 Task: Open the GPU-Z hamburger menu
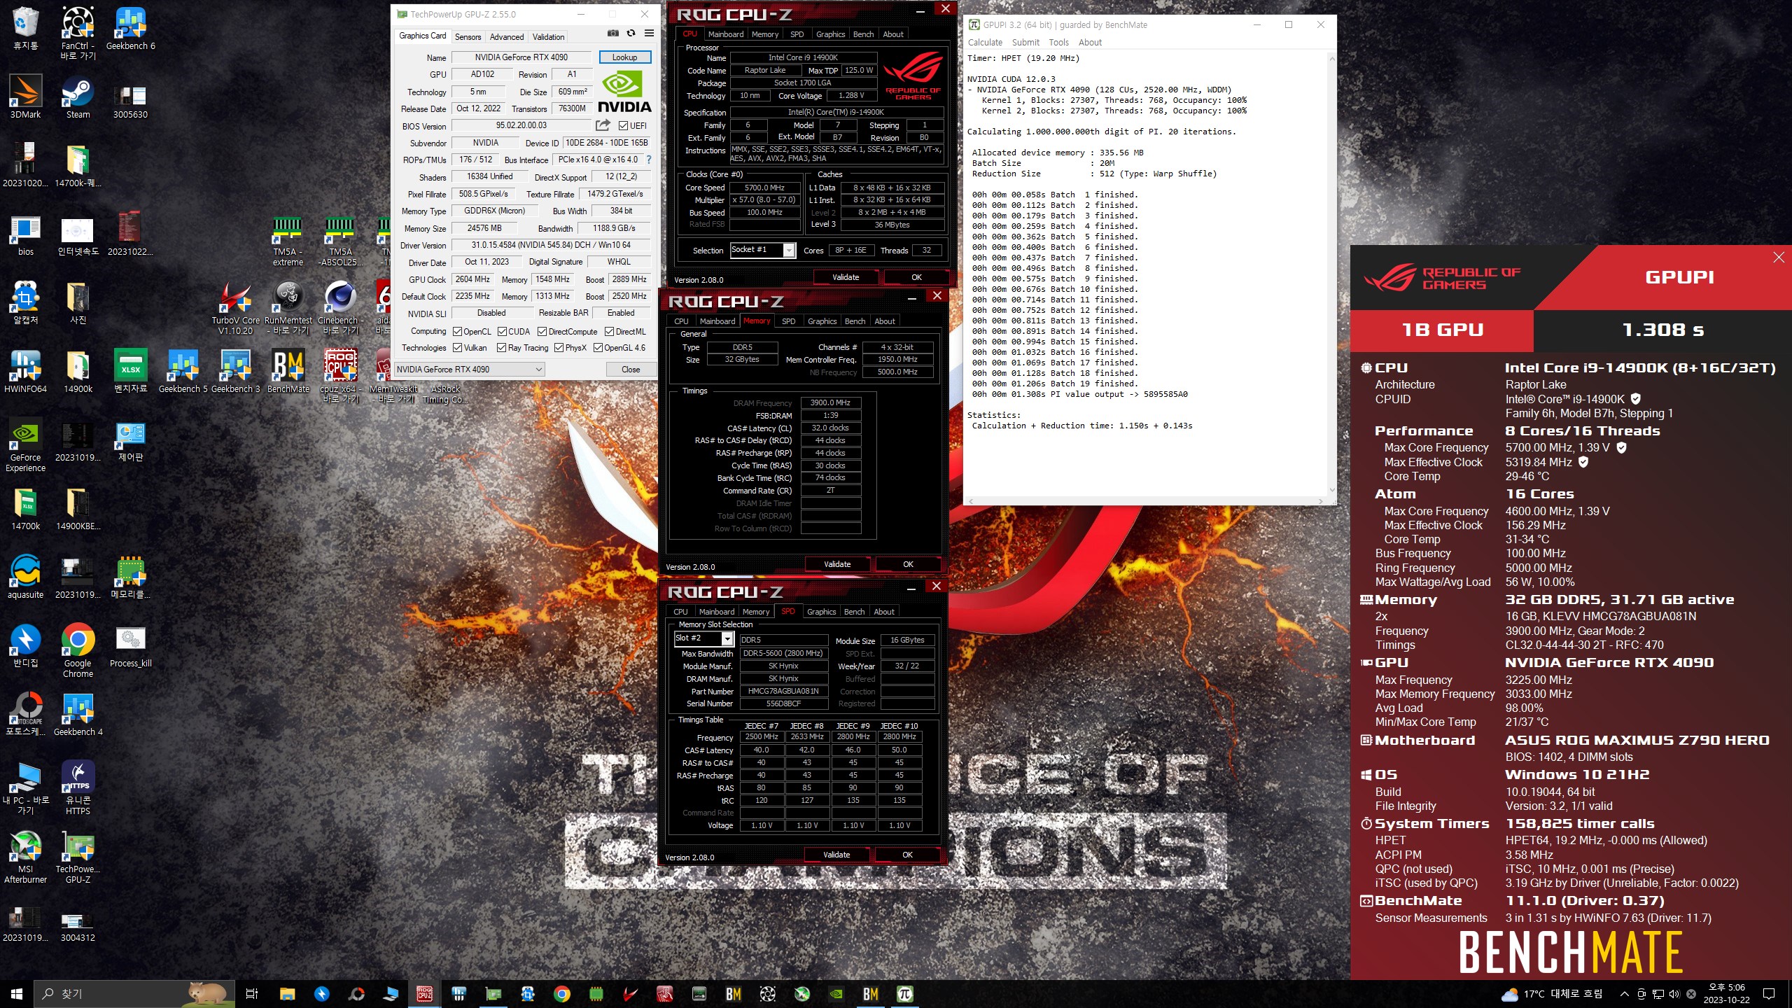649,34
